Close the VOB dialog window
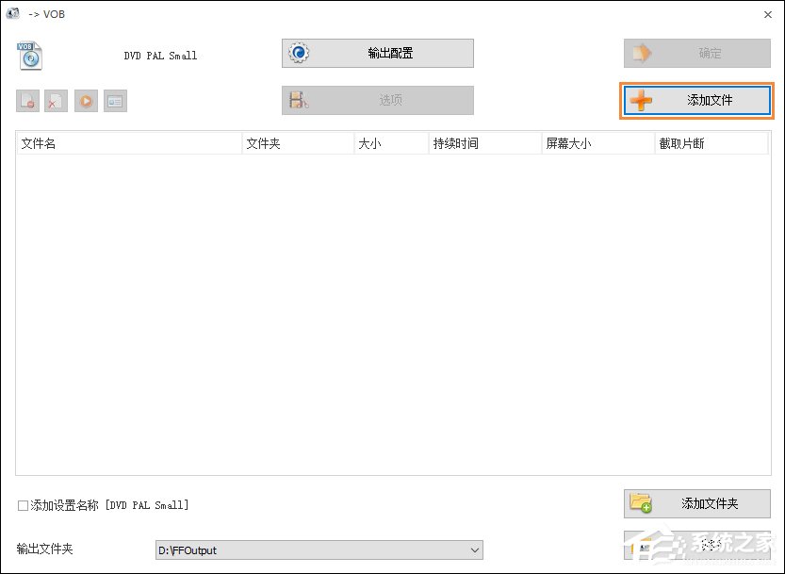 click(x=768, y=14)
